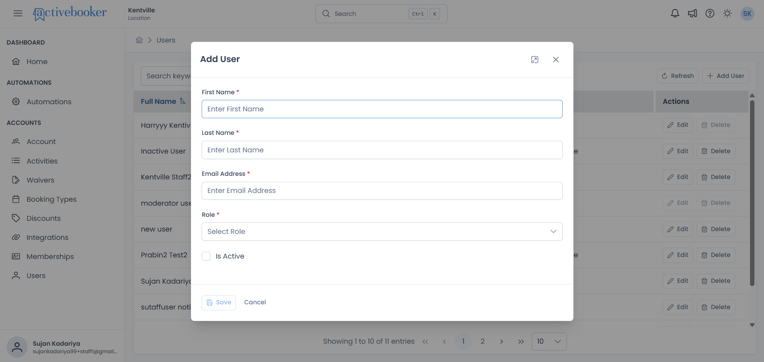Screen dimensions: 764x362
Task: Click the activebooker logo
Action: click(x=70, y=14)
